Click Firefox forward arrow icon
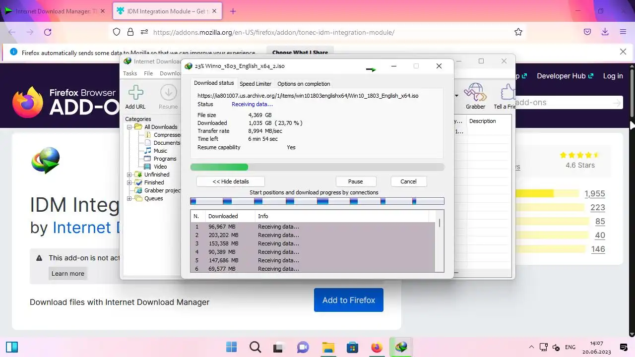The height and width of the screenshot is (357, 635). 30,32
